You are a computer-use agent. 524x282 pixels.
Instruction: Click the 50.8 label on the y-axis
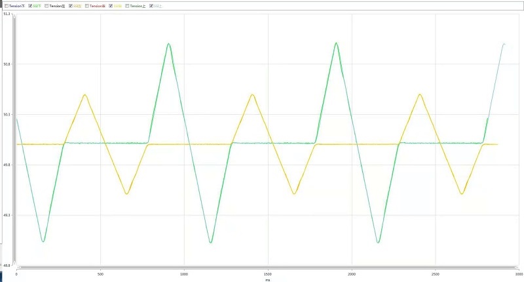pos(6,64)
